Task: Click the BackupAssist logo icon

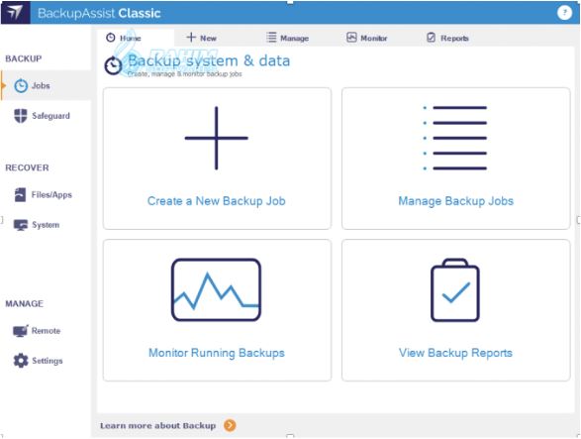Action: (15, 12)
